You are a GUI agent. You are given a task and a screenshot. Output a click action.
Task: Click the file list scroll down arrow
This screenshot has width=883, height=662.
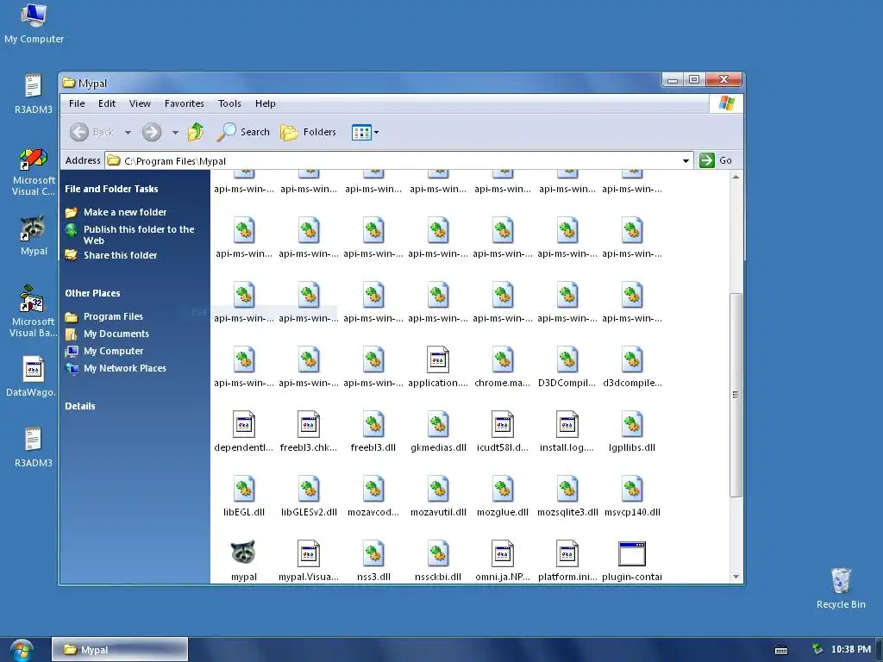coord(736,577)
